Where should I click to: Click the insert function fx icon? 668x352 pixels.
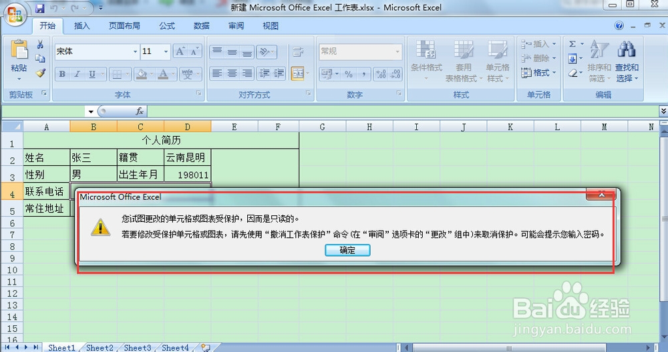140,111
